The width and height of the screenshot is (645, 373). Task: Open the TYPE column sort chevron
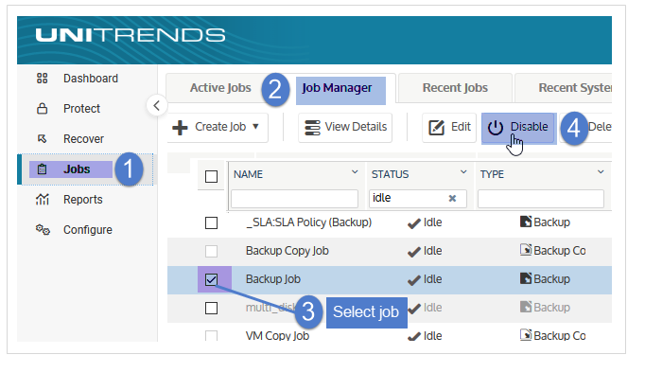click(x=601, y=172)
